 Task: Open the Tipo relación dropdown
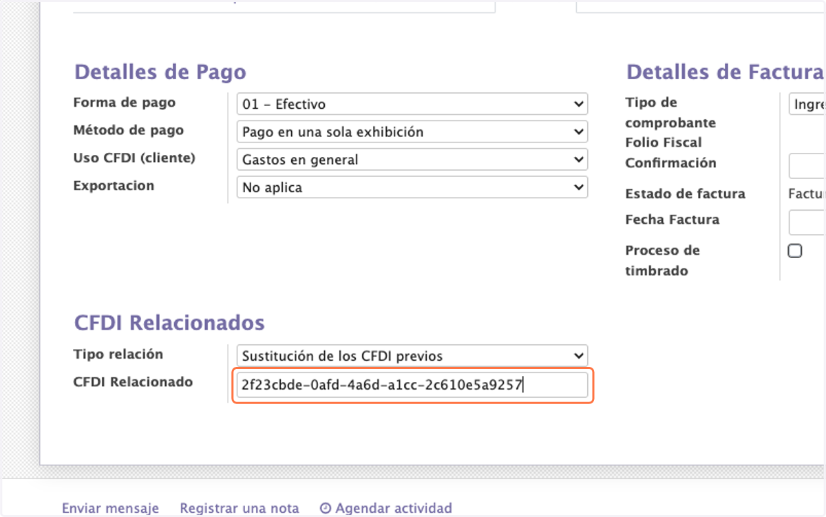point(412,356)
